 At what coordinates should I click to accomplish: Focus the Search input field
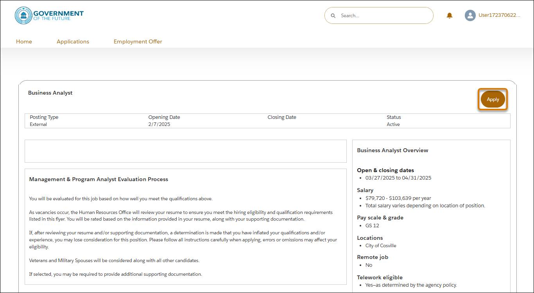379,16
